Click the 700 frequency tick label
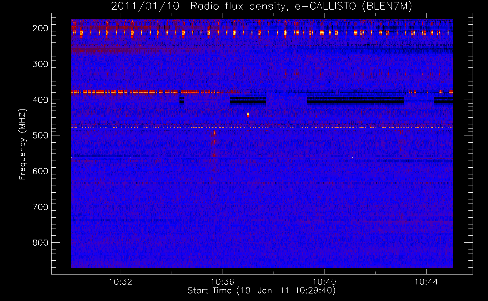The height and width of the screenshot is (301, 488). click(40, 207)
